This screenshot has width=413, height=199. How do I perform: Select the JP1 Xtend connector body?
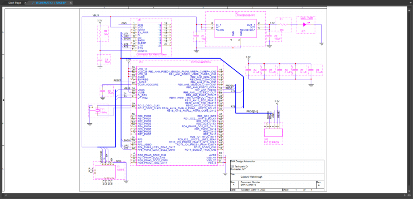tap(149, 37)
